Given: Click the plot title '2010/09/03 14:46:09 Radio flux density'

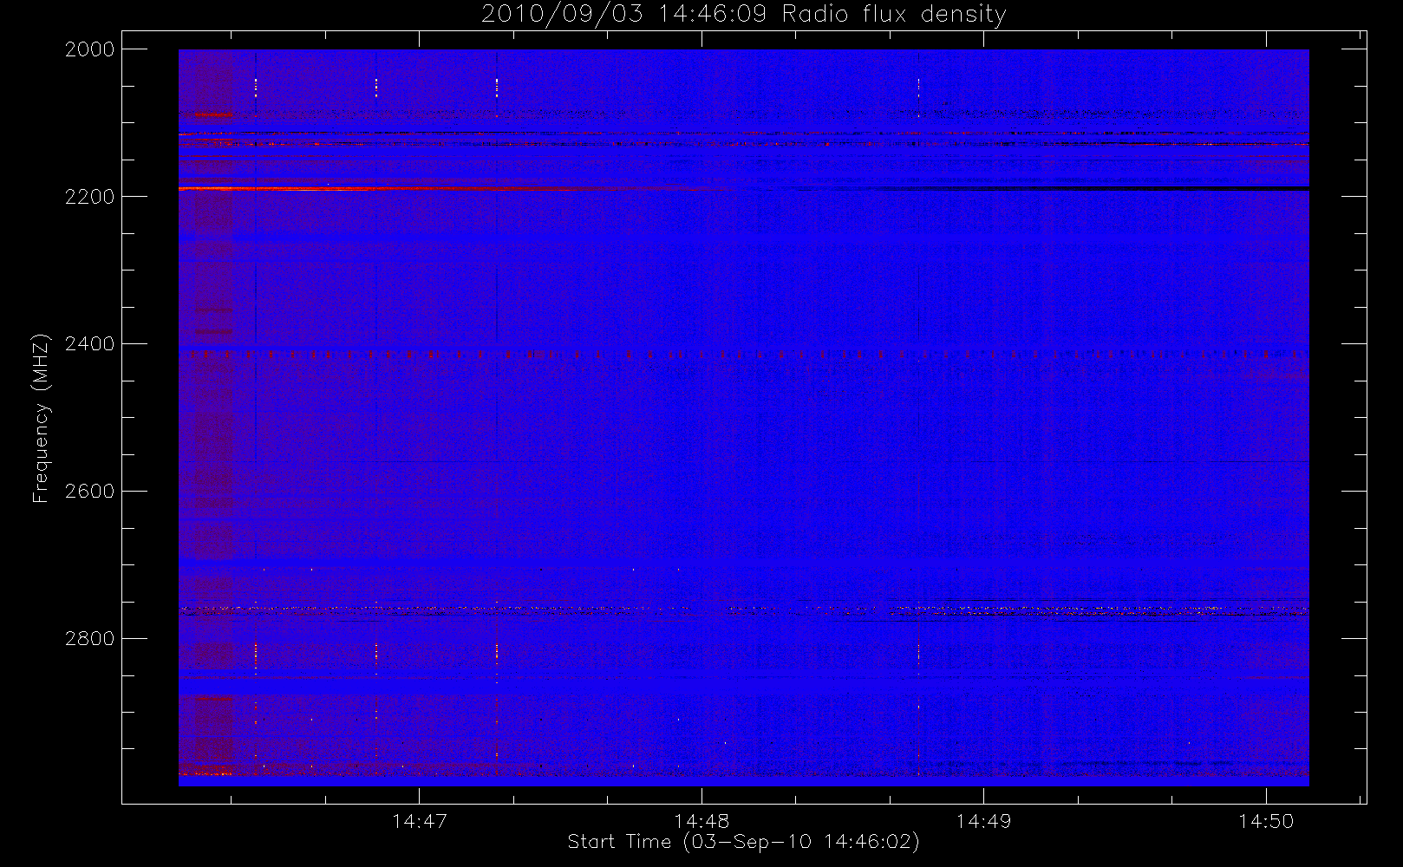Looking at the screenshot, I should (743, 15).
